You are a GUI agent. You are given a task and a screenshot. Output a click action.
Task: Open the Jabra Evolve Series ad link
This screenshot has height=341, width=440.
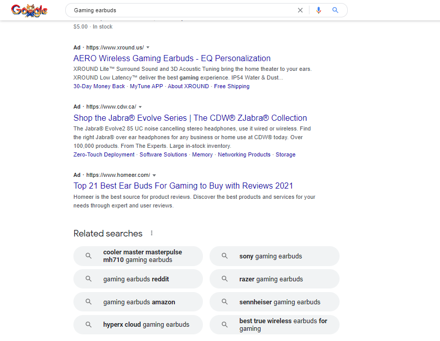[190, 118]
